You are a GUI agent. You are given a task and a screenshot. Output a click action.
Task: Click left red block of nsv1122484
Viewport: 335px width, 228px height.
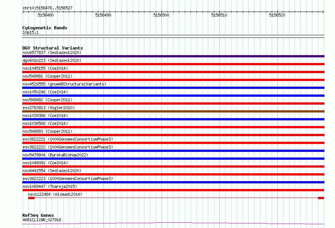point(31,198)
